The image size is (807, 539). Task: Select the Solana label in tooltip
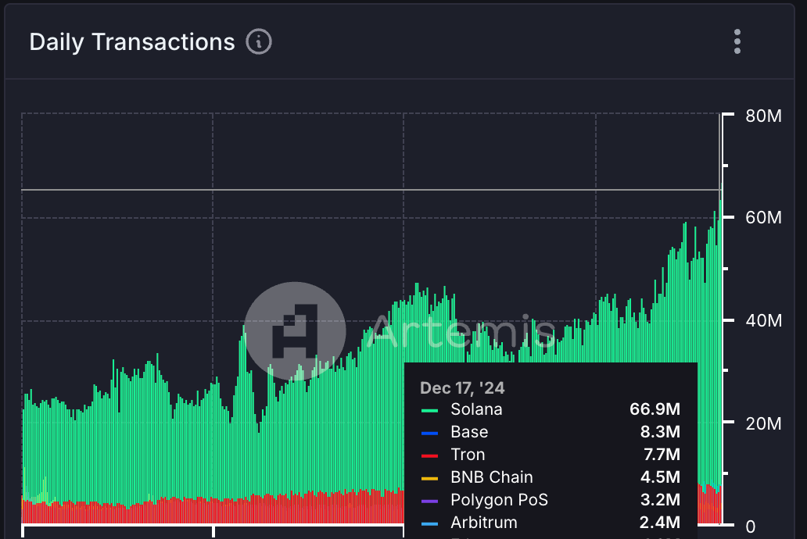pos(476,409)
